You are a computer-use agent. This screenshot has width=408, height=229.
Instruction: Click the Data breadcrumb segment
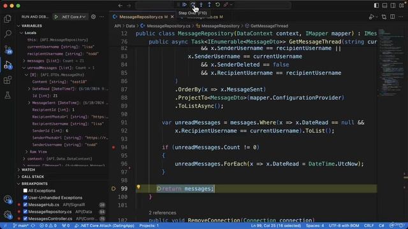tap(130, 26)
